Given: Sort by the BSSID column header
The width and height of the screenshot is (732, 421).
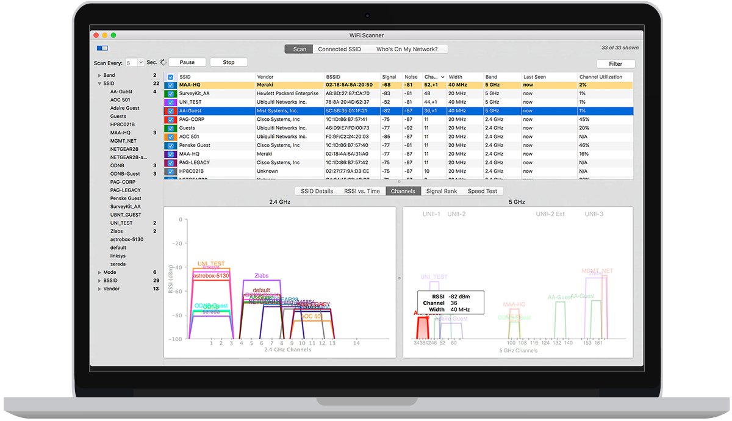Looking at the screenshot, I should coord(351,77).
